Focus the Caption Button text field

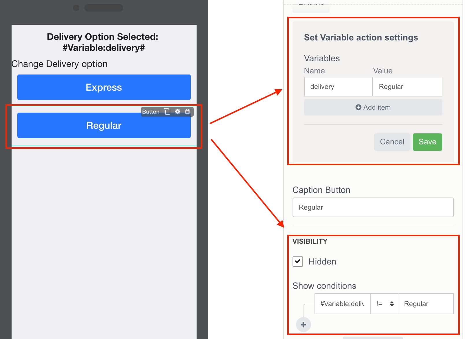pyautogui.click(x=373, y=207)
